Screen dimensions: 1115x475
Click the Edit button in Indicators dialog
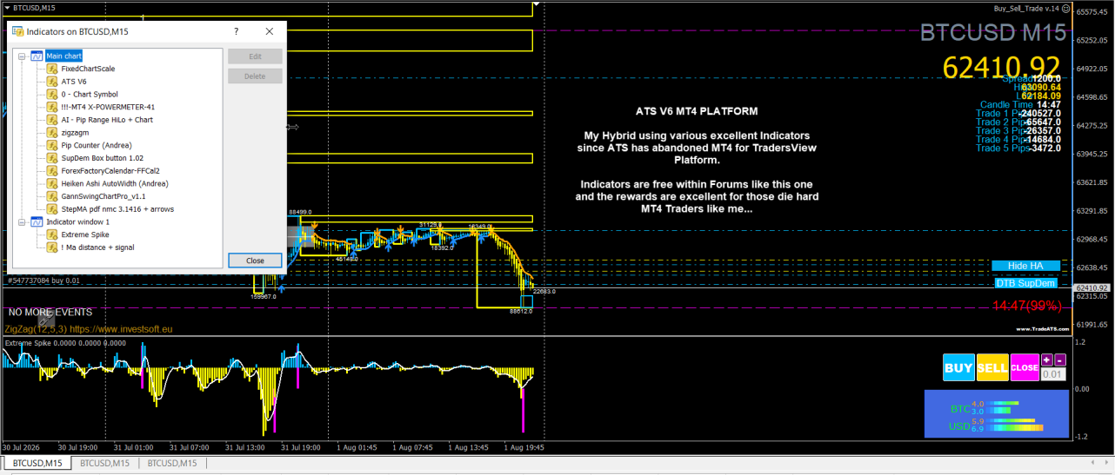pyautogui.click(x=255, y=56)
